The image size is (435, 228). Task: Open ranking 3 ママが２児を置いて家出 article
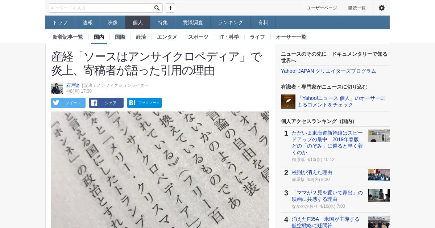(327, 196)
